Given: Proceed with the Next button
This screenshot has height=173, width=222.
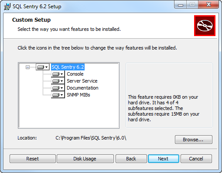Looking at the screenshot, I should point(164,159).
